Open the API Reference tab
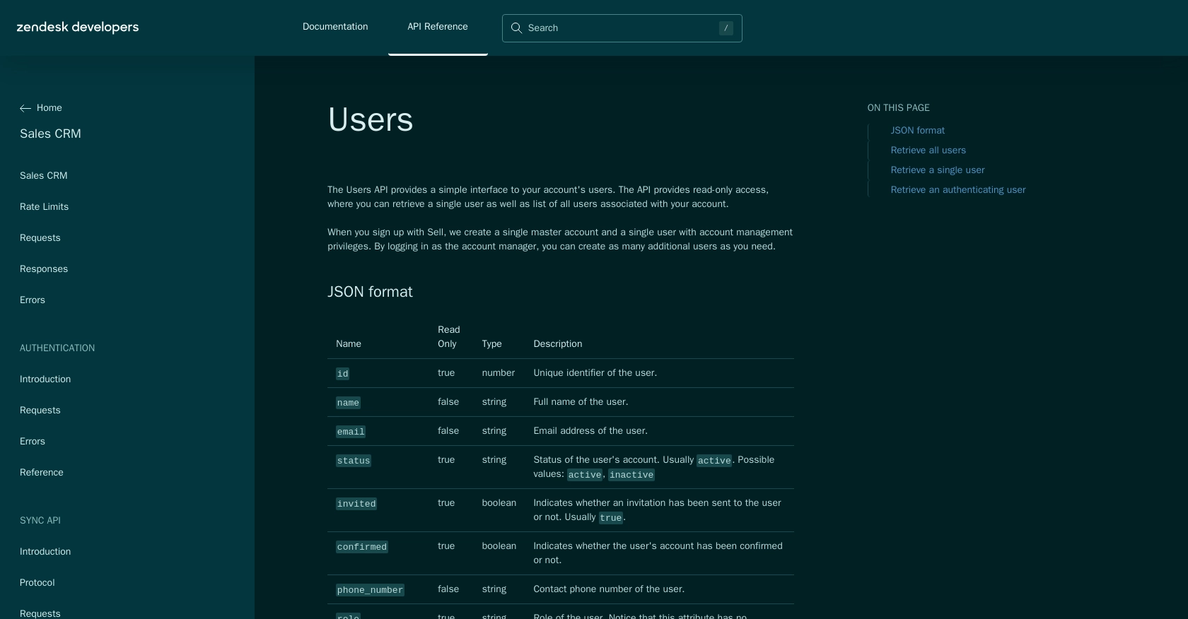The image size is (1188, 619). point(438,27)
